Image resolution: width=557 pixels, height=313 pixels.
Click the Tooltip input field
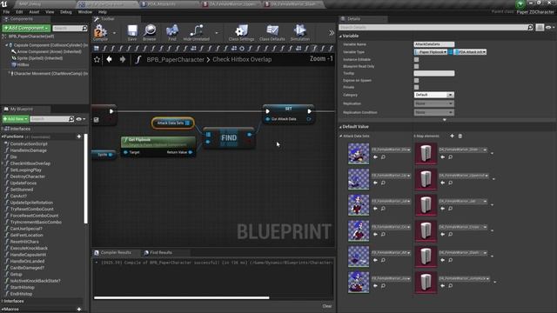click(x=433, y=73)
